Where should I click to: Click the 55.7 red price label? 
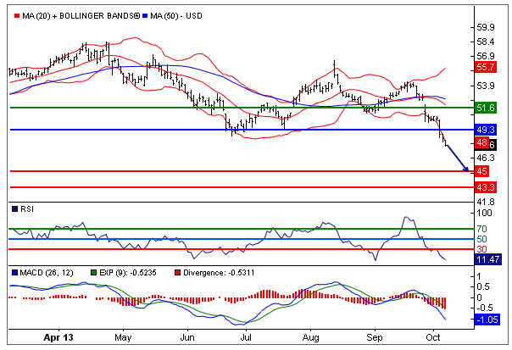click(486, 67)
